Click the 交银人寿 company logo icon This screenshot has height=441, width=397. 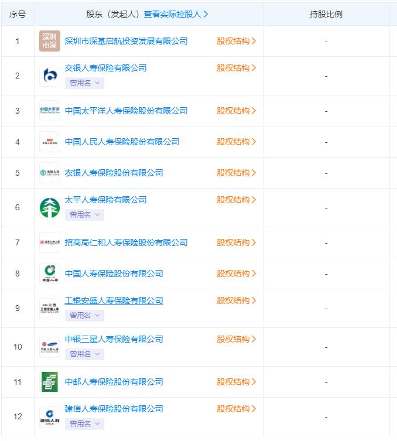pyautogui.click(x=50, y=76)
